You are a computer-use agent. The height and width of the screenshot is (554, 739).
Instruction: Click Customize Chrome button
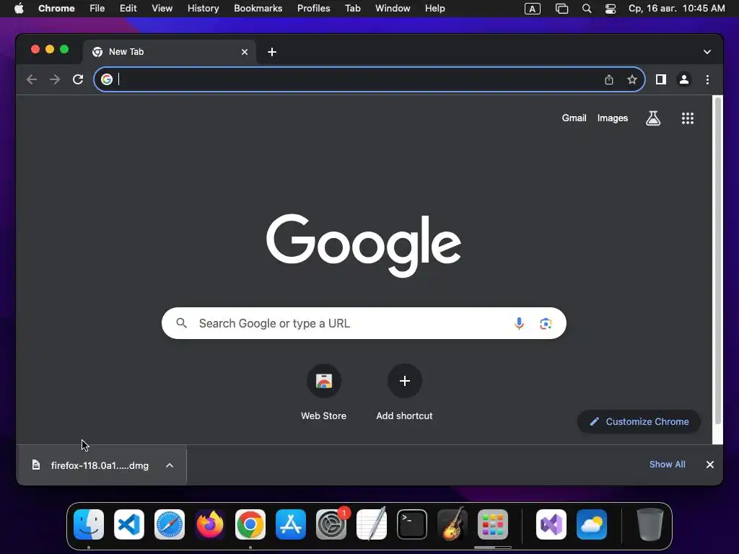(x=639, y=421)
